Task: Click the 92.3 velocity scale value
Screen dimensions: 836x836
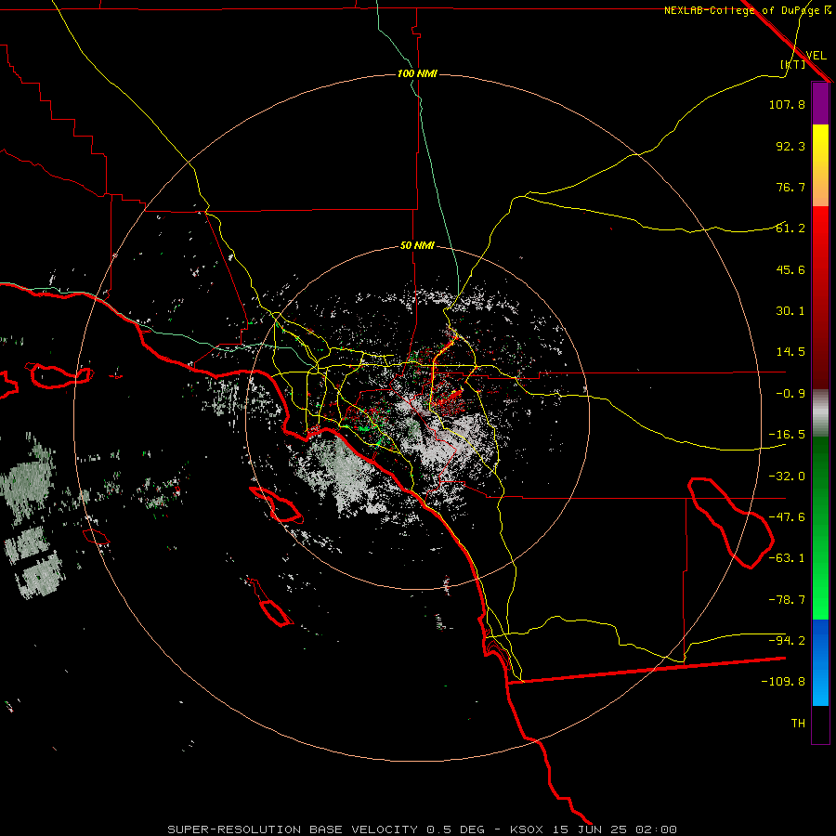Action: click(790, 146)
